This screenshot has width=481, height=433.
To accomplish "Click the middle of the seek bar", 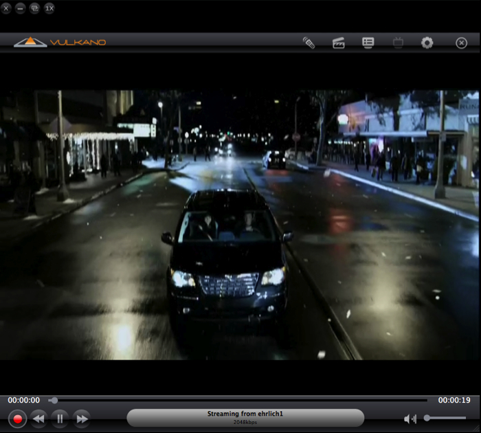I will pyautogui.click(x=238, y=400).
